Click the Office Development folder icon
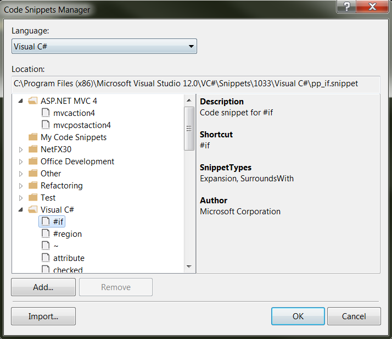Screen dimensions: 392x339 pyautogui.click(x=33, y=161)
